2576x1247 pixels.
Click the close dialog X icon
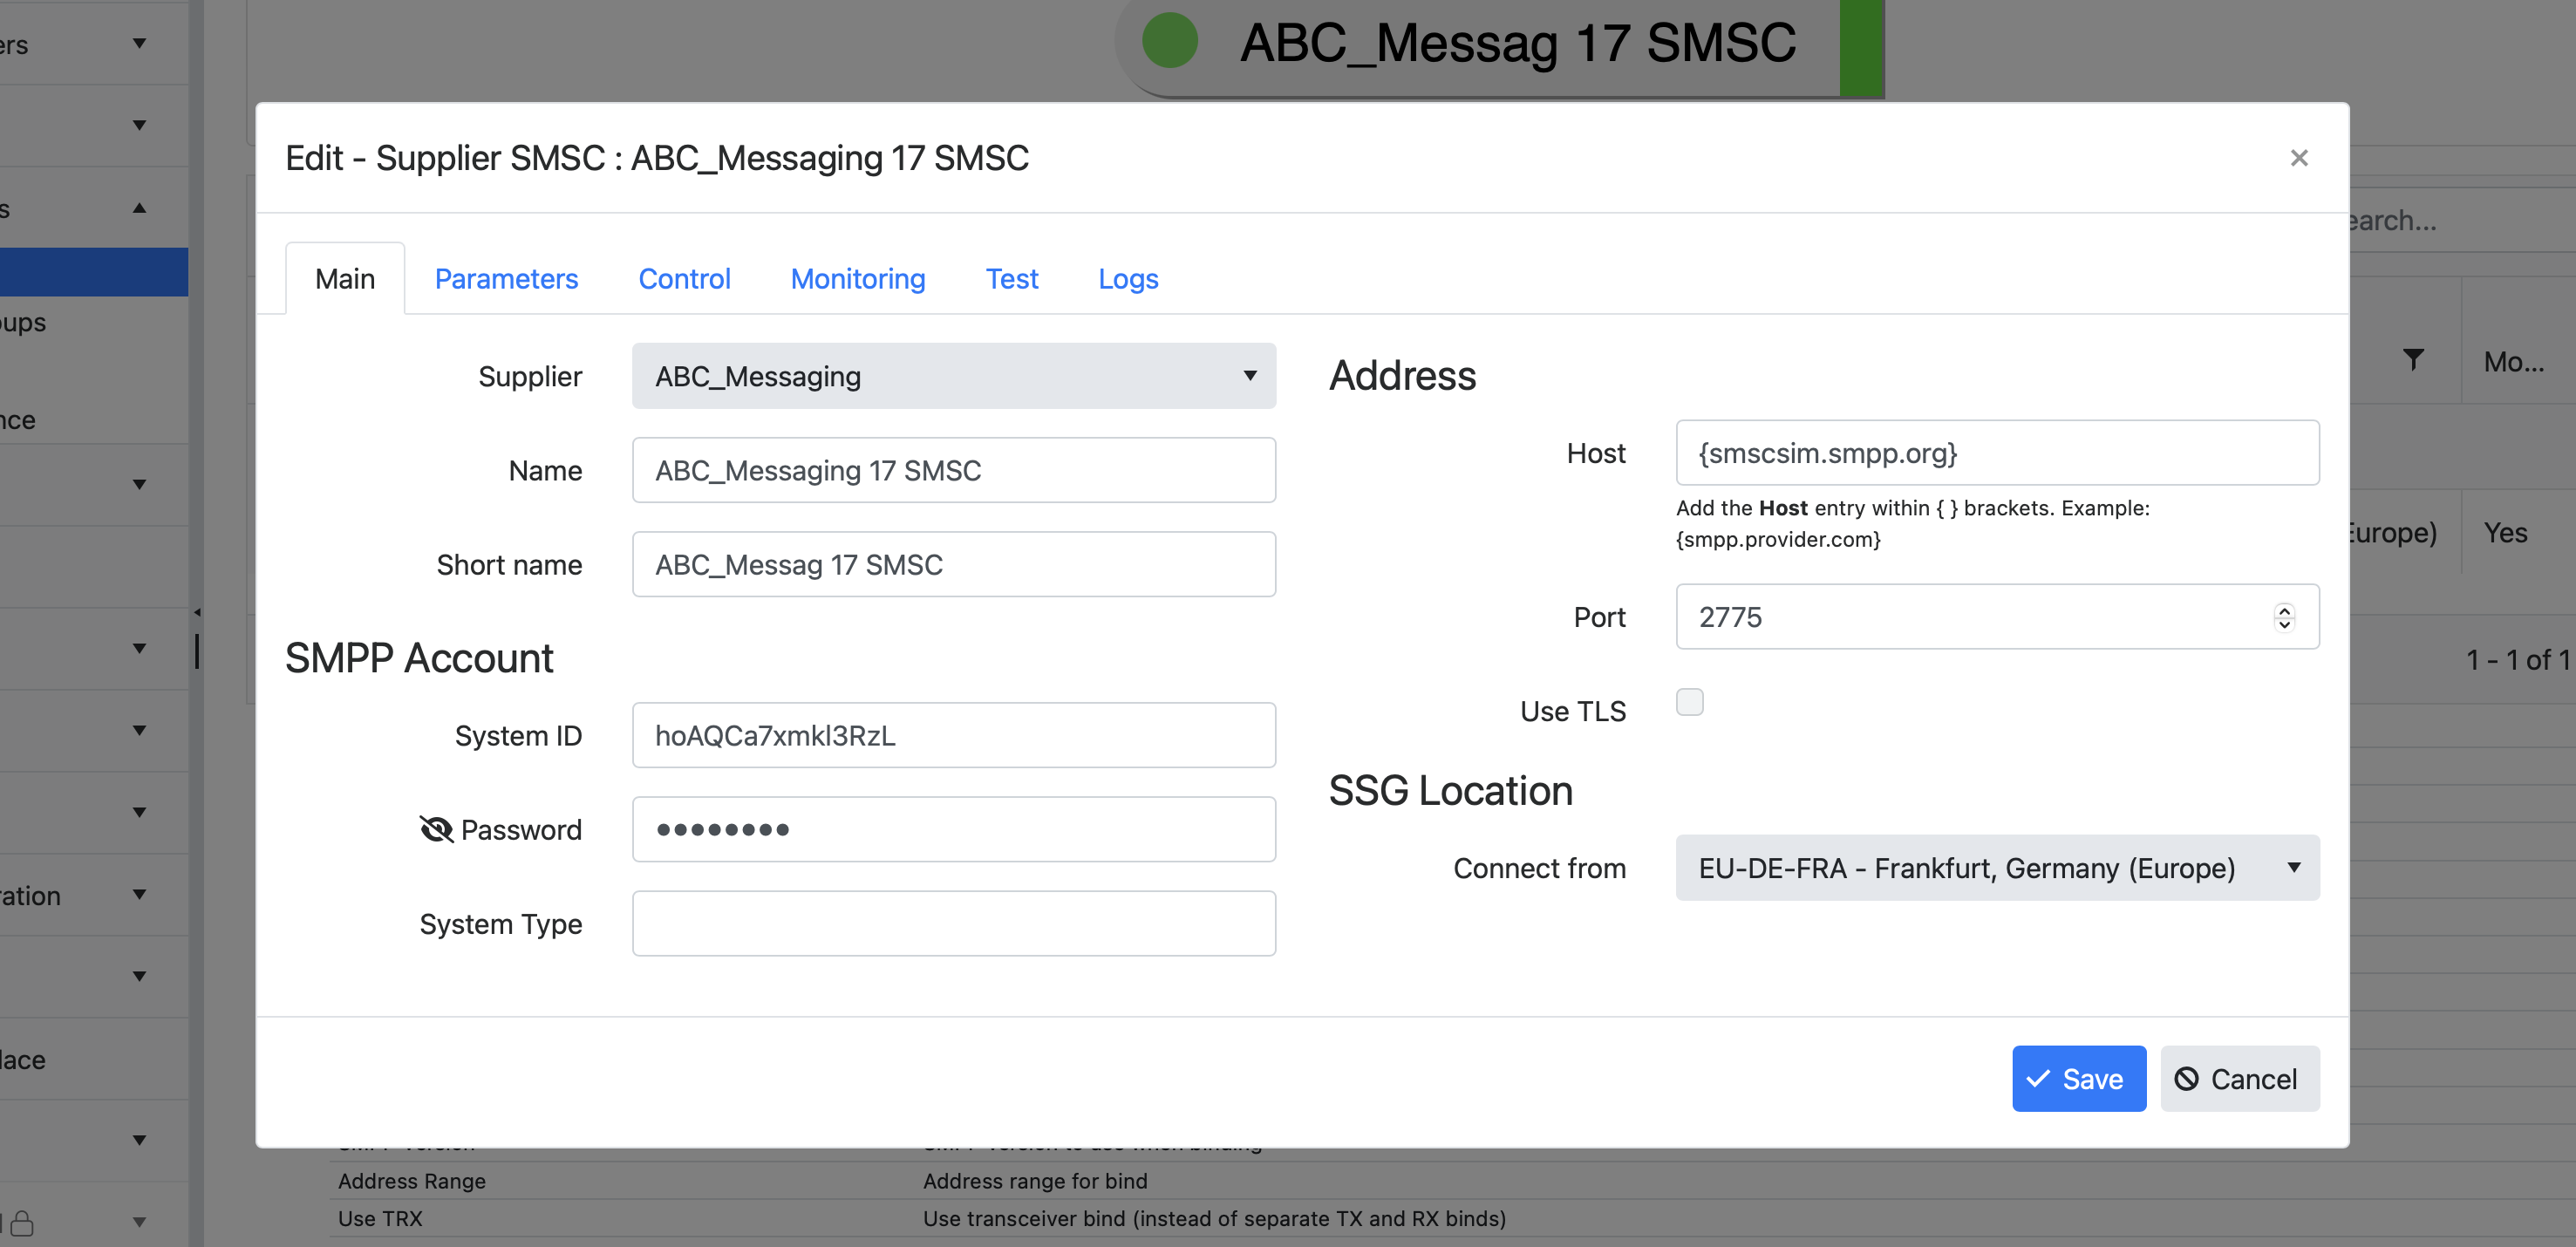[x=2299, y=158]
